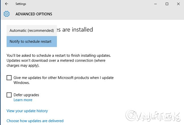Enable updates for other Microsoft products
Image resolution: width=184 pixels, height=125 pixels.
(x=9, y=78)
